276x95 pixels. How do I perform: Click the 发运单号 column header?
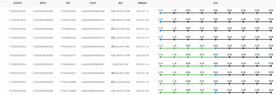[x=18, y=3]
